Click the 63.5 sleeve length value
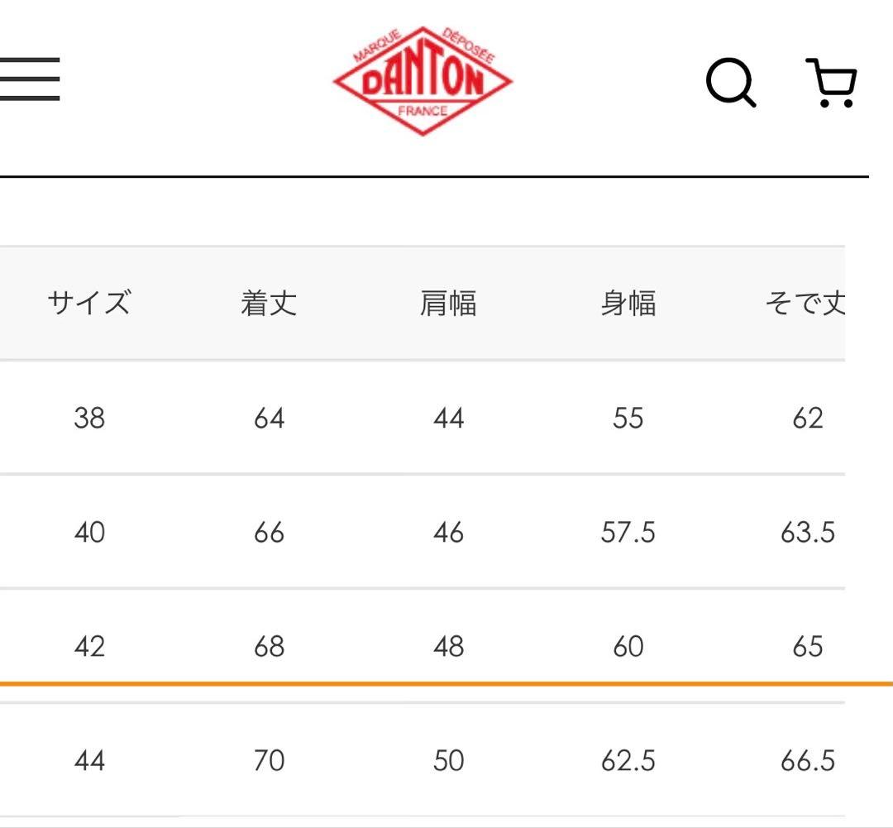This screenshot has width=893, height=828. (808, 532)
